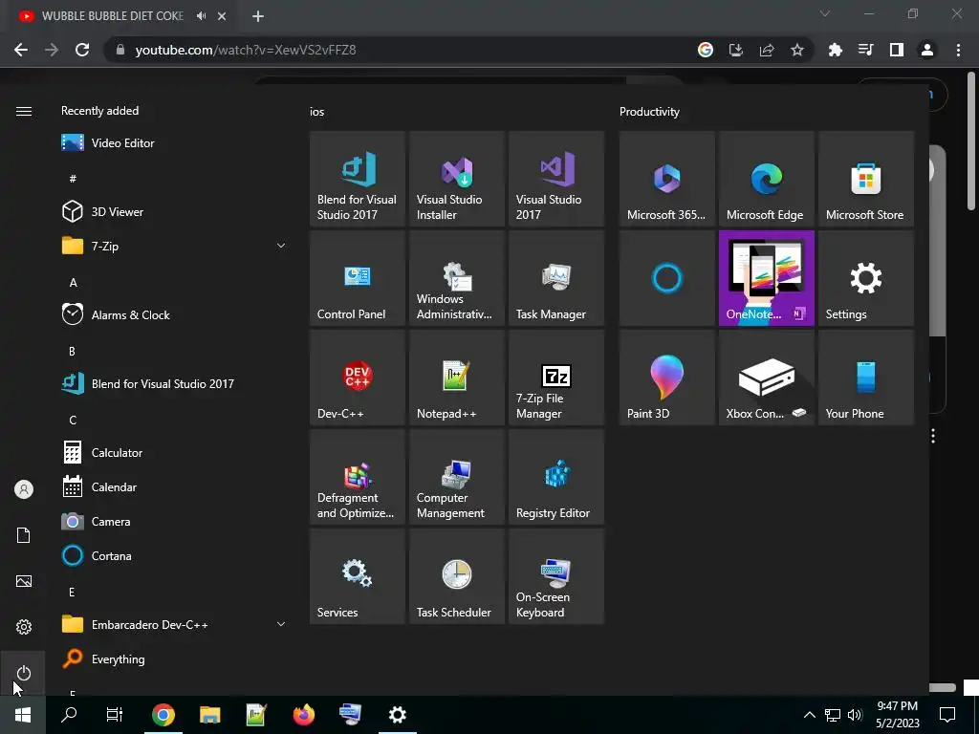Open volume control in system tray
979x734 pixels.
855,715
